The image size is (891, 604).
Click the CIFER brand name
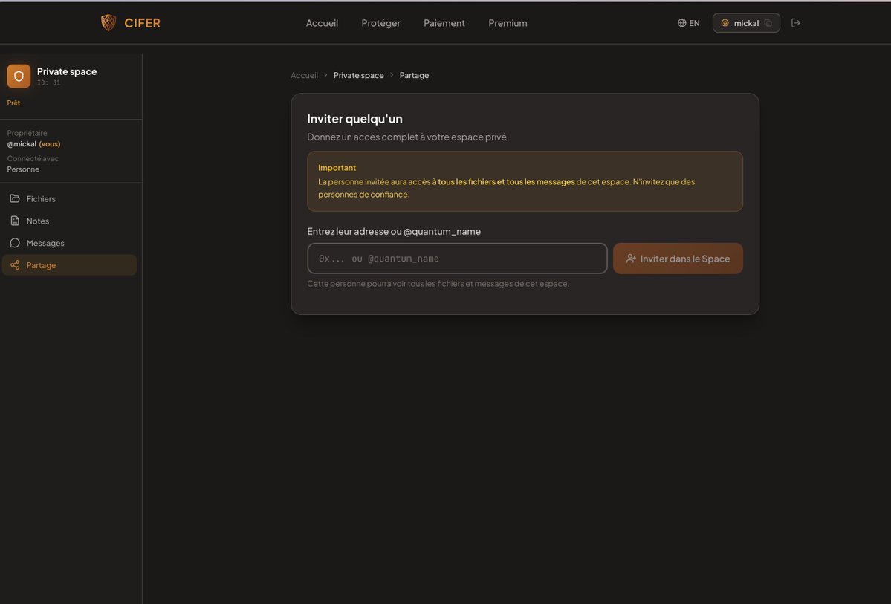142,23
